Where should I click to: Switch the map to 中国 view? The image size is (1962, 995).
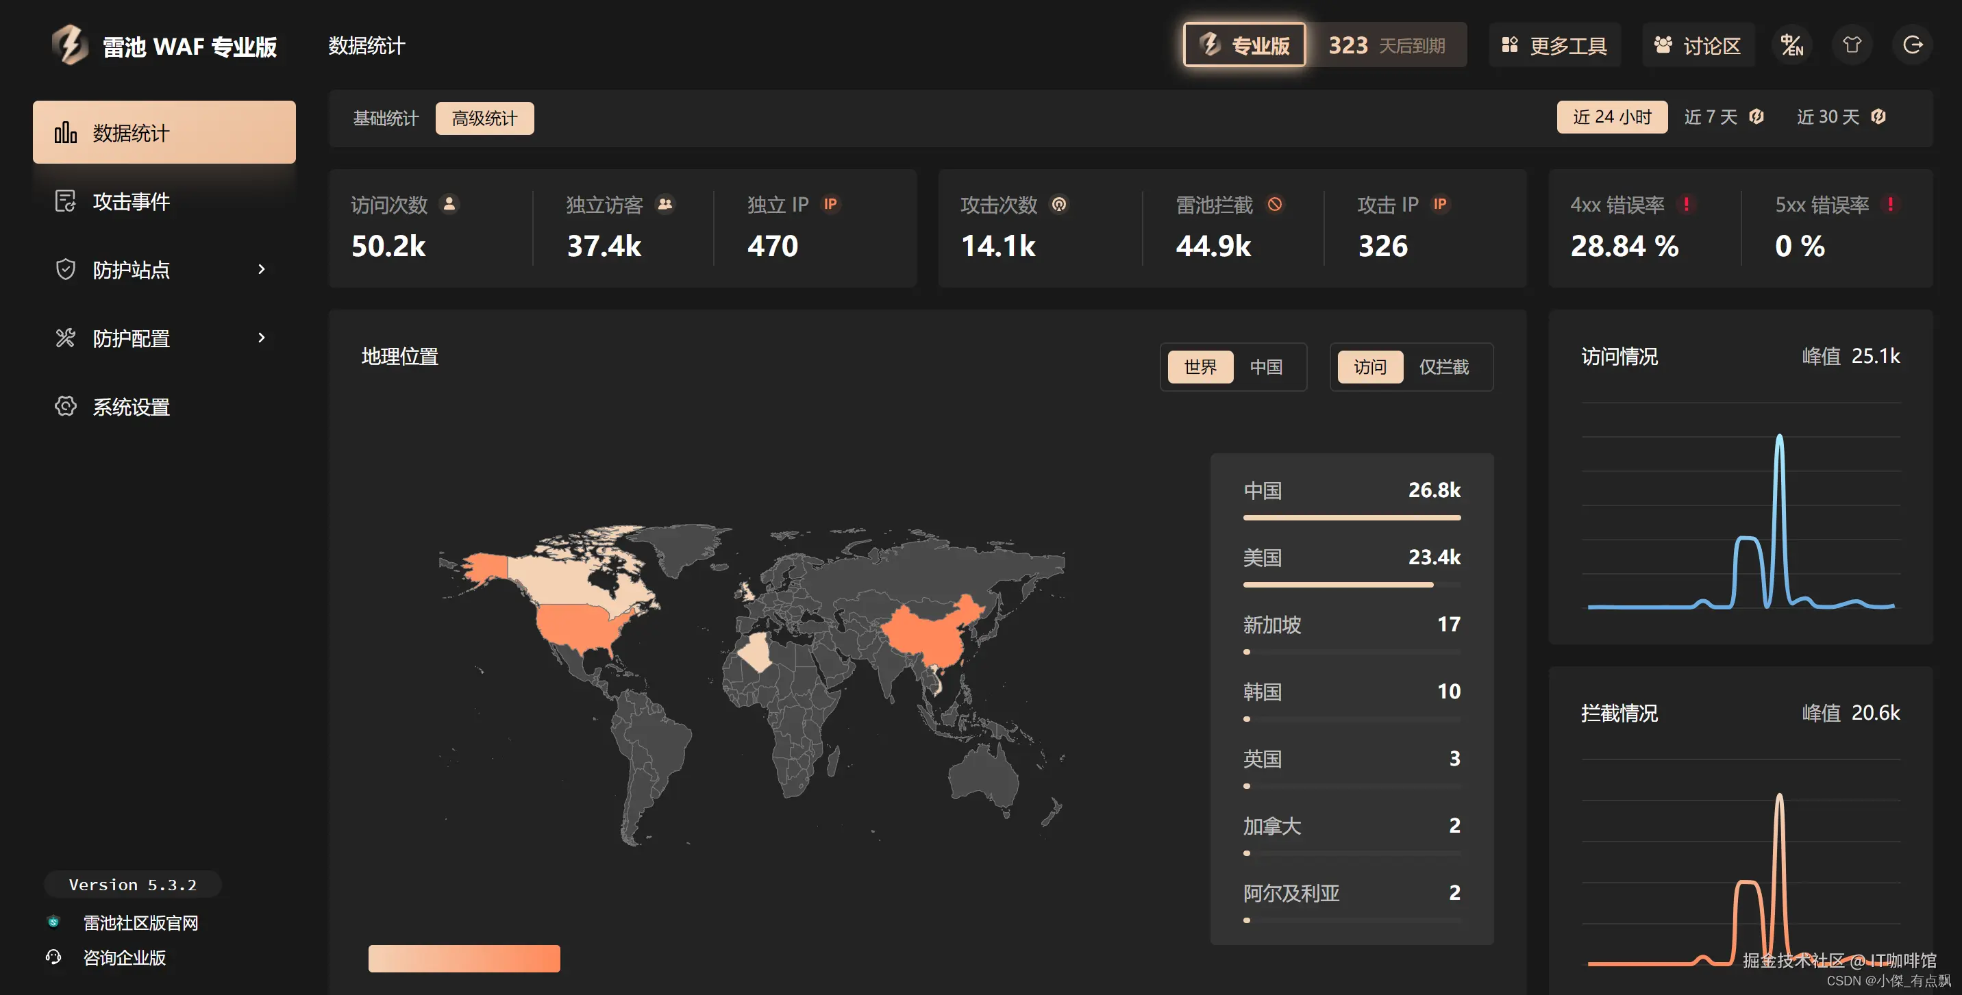[x=1266, y=367]
